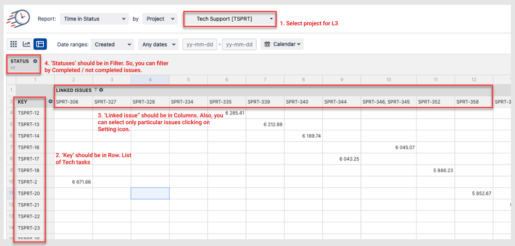Select row TSPRT-22
This screenshot has height=246, width=515.
(28, 217)
